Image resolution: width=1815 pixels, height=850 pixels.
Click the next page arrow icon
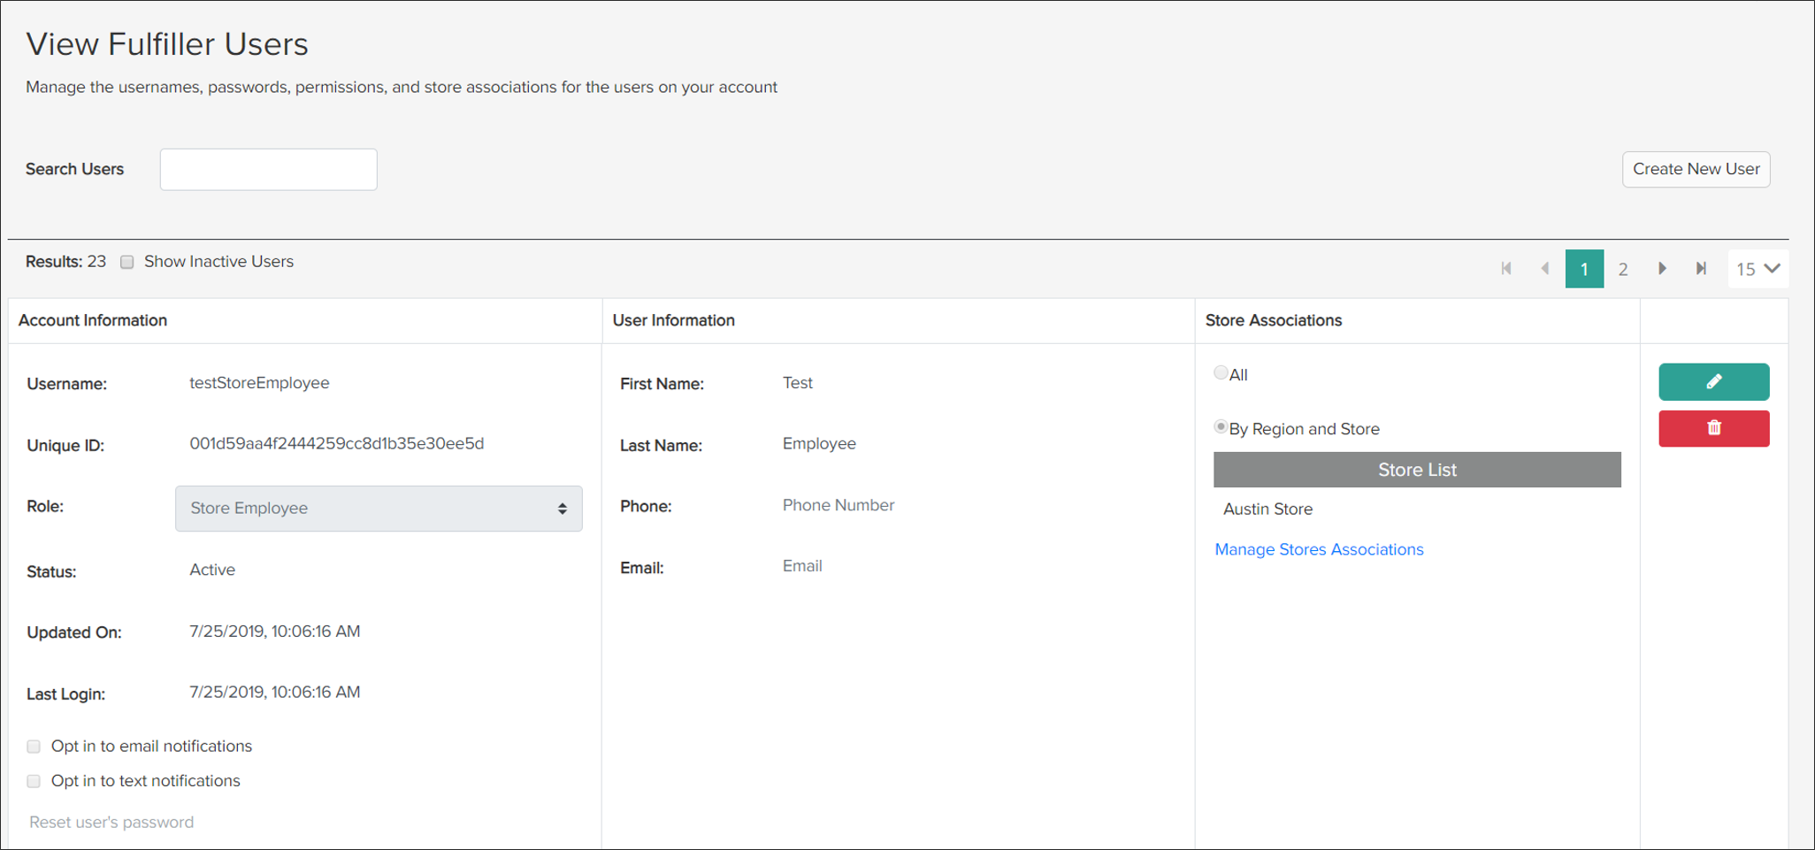[x=1663, y=268]
